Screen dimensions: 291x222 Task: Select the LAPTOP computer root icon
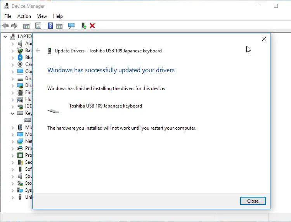pos(13,36)
